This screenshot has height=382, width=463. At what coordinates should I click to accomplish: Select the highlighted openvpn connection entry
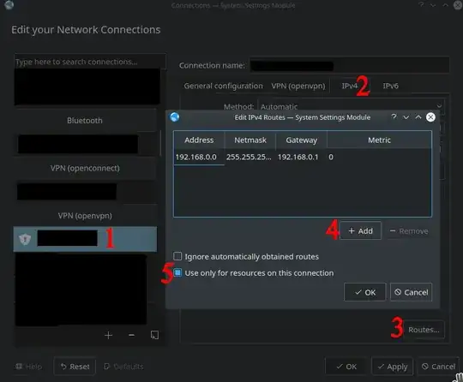coord(85,239)
